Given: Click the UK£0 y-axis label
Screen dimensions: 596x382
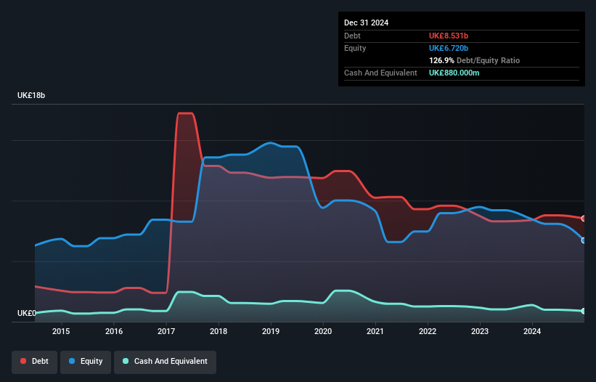Looking at the screenshot, I should [x=27, y=313].
